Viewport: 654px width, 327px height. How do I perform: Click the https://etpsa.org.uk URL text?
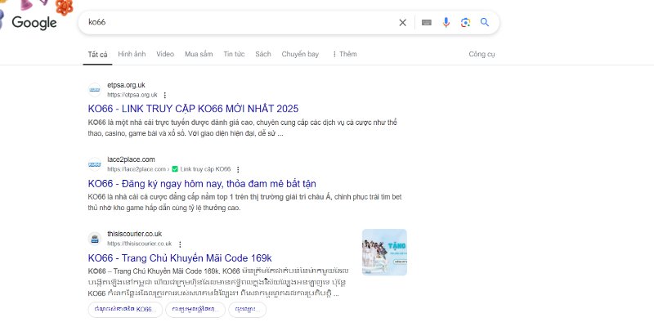point(132,95)
